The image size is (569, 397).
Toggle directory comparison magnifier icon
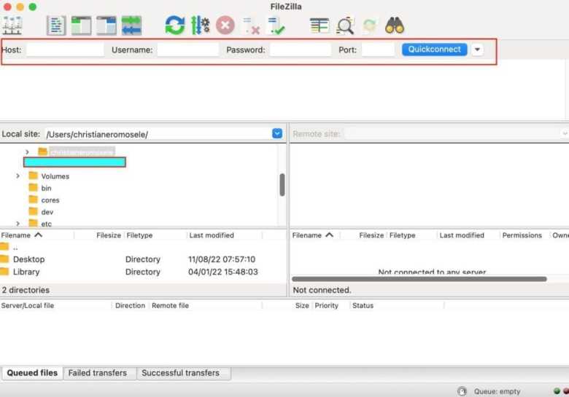(345, 25)
